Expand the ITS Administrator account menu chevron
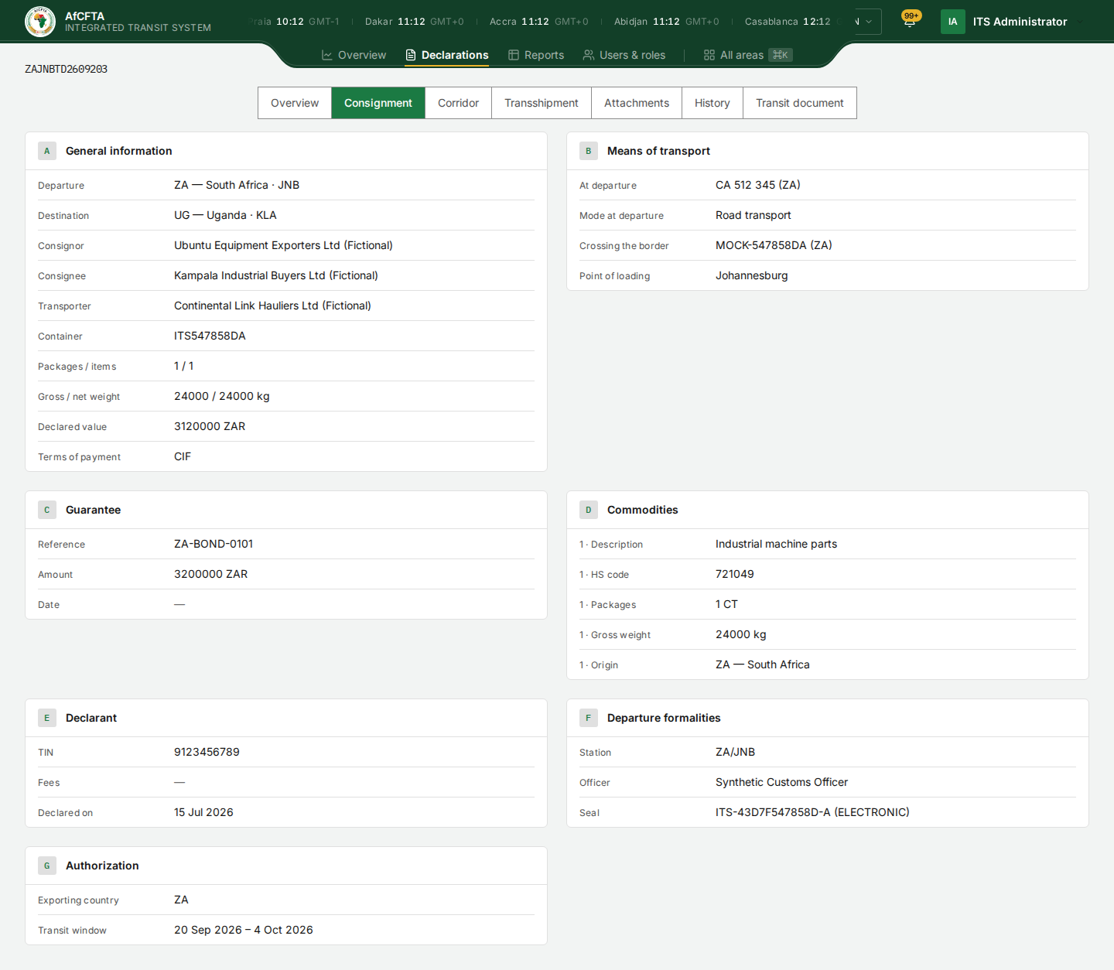This screenshot has width=1114, height=970. (1081, 22)
